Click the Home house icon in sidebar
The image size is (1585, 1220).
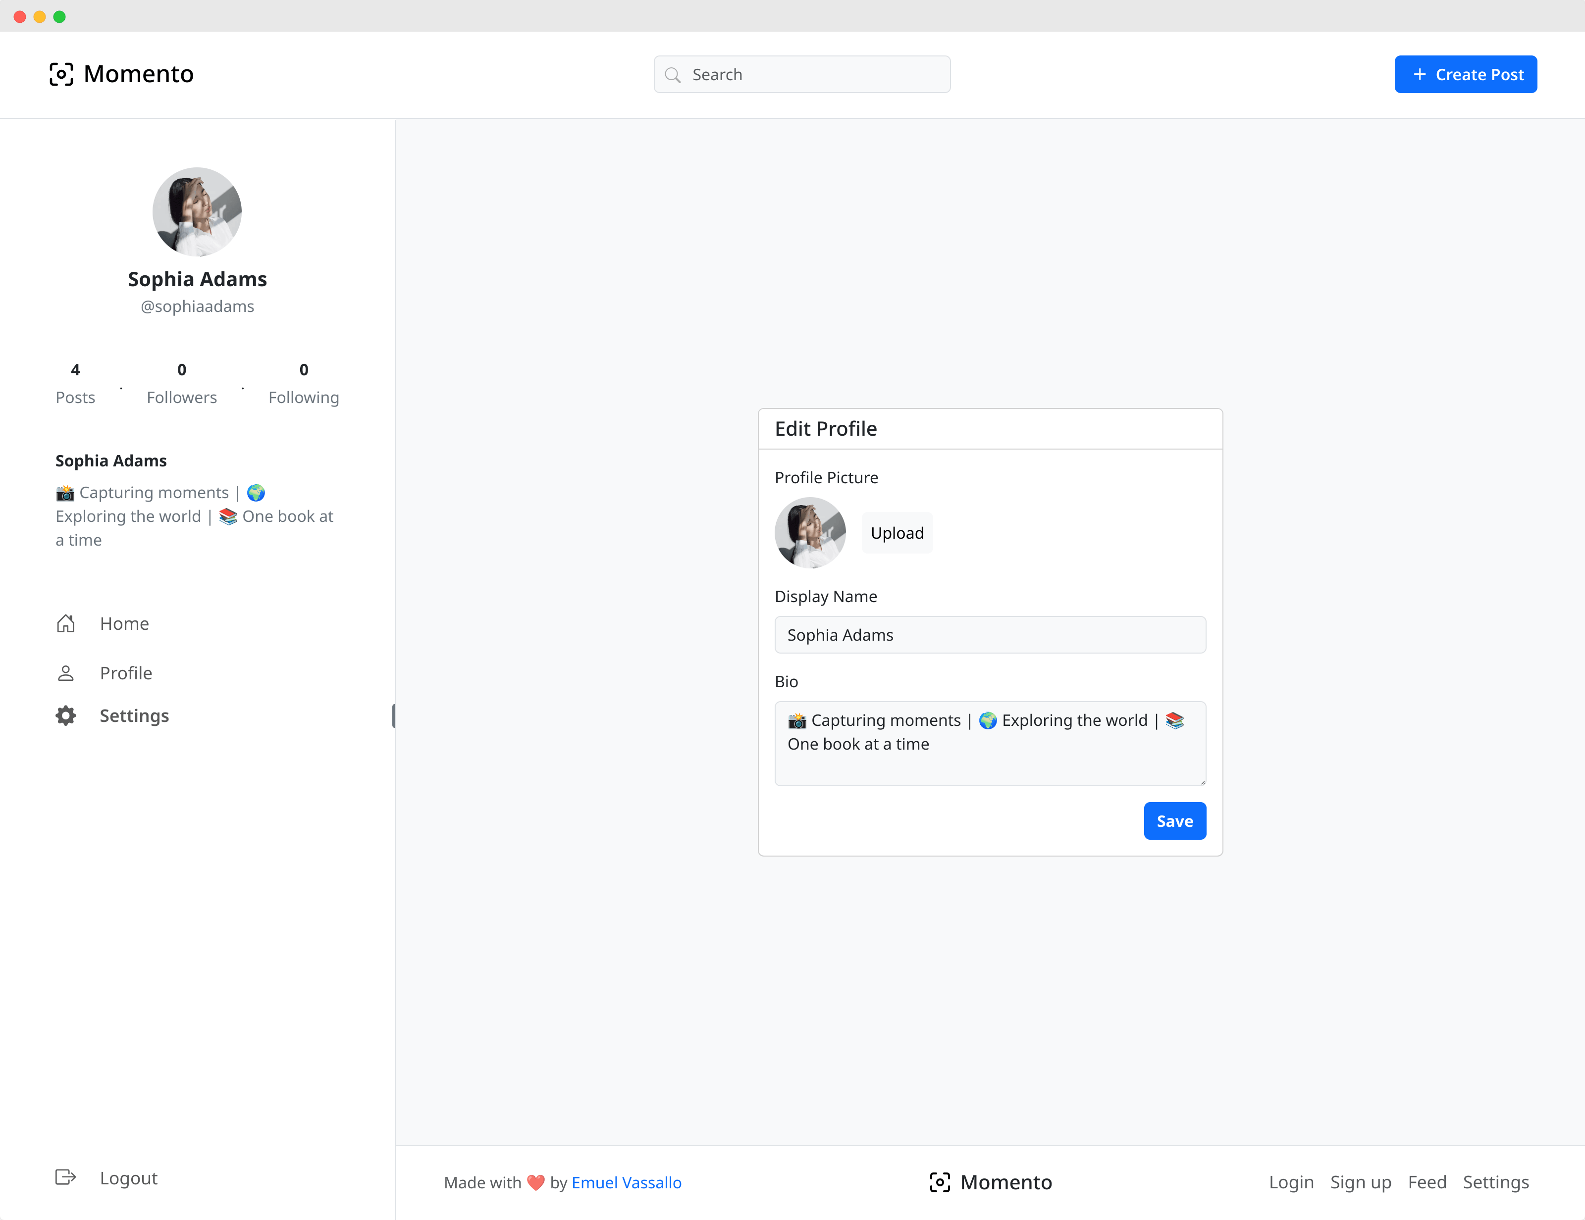pyautogui.click(x=66, y=624)
